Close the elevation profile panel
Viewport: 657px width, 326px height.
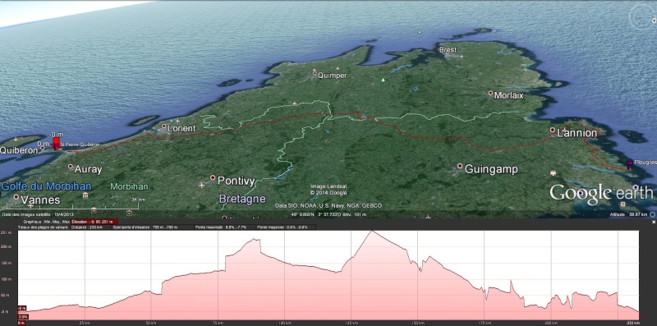[653, 222]
